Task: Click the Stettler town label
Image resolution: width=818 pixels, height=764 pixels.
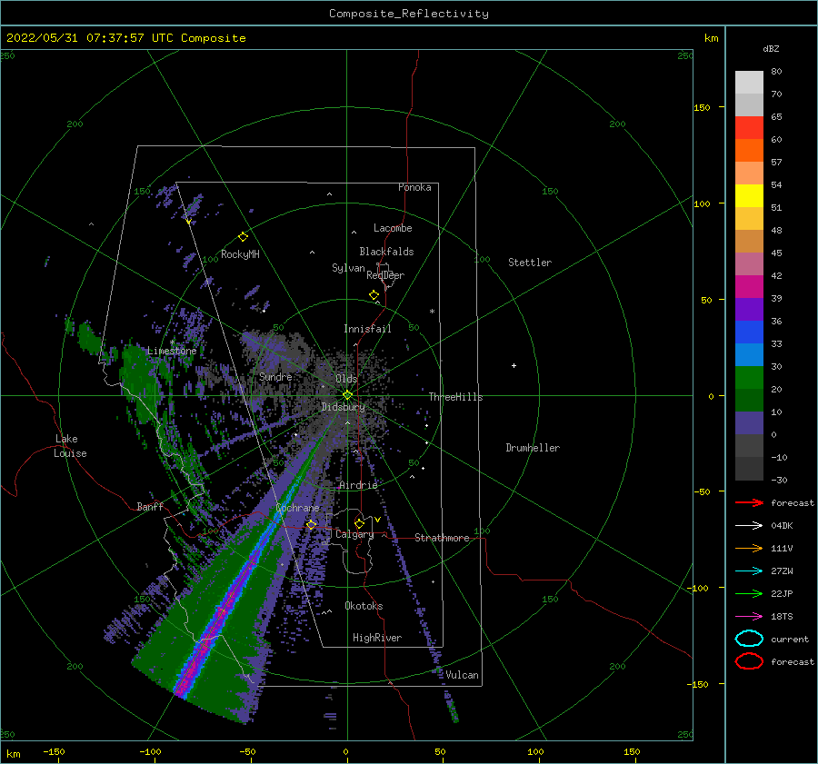Action: point(530,263)
